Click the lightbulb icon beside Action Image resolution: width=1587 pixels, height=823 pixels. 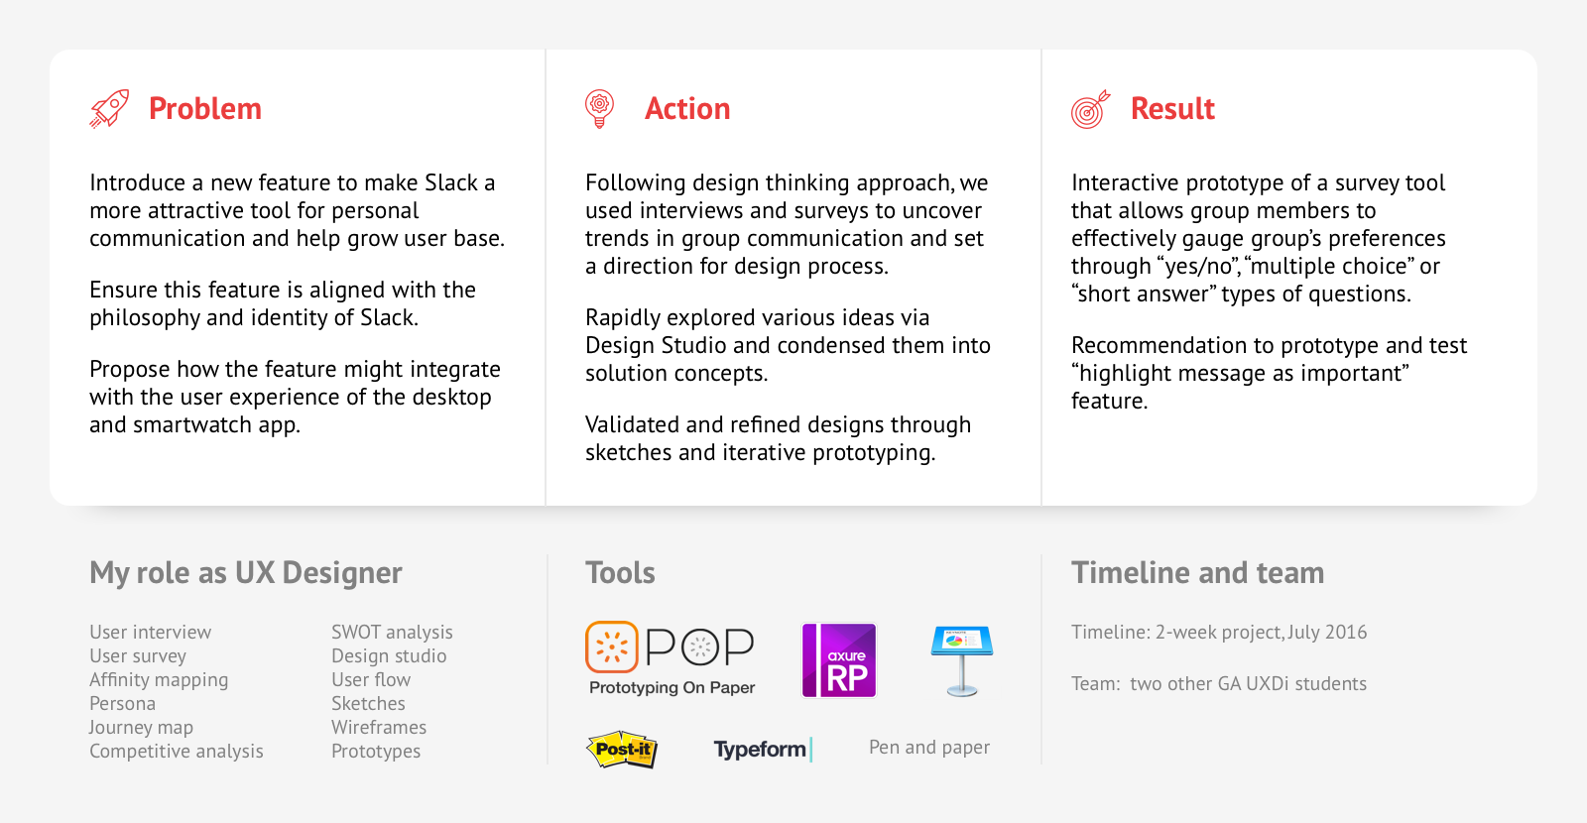click(599, 109)
